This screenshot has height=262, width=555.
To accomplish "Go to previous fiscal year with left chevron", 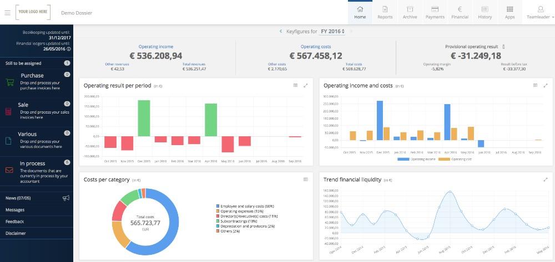I will tap(281, 32).
